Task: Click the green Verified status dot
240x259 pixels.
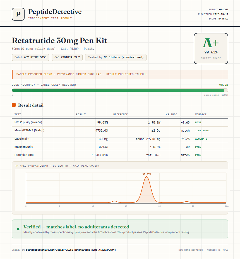Action: [18, 229]
